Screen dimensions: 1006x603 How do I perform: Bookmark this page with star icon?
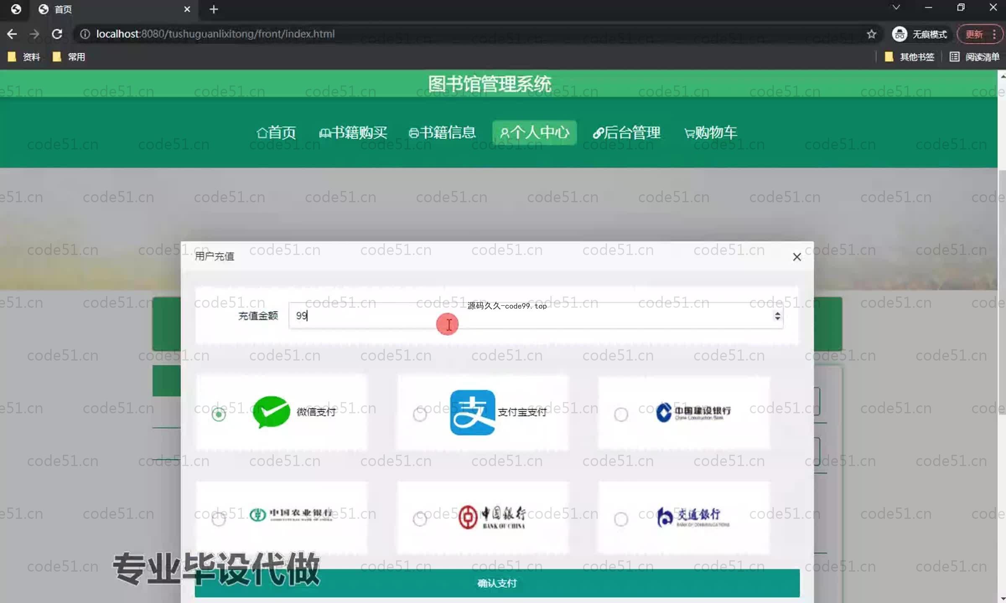coord(872,34)
